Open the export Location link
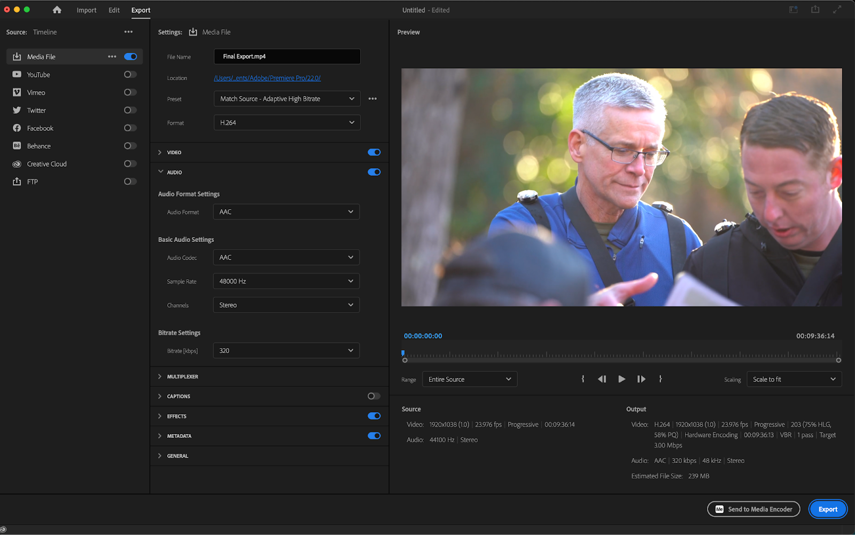Image resolution: width=855 pixels, height=535 pixels. 267,77
